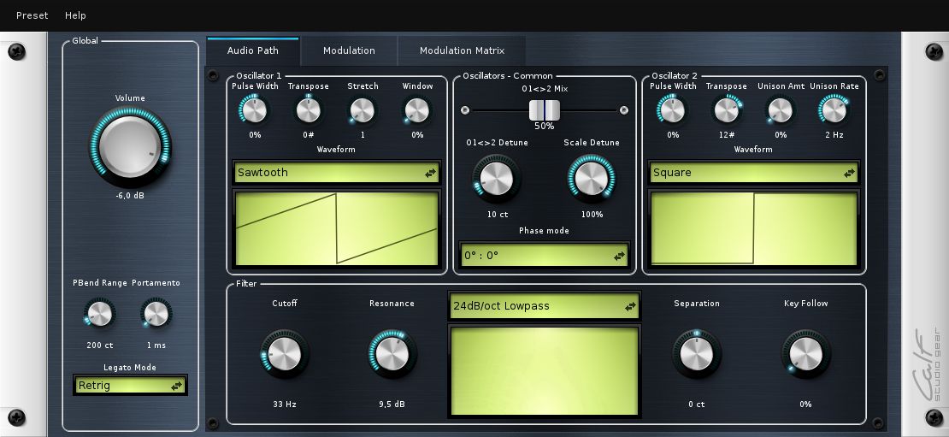Click the O1<>2 Mix slider handle
Viewport: 949px width, 437px height.
coord(544,110)
